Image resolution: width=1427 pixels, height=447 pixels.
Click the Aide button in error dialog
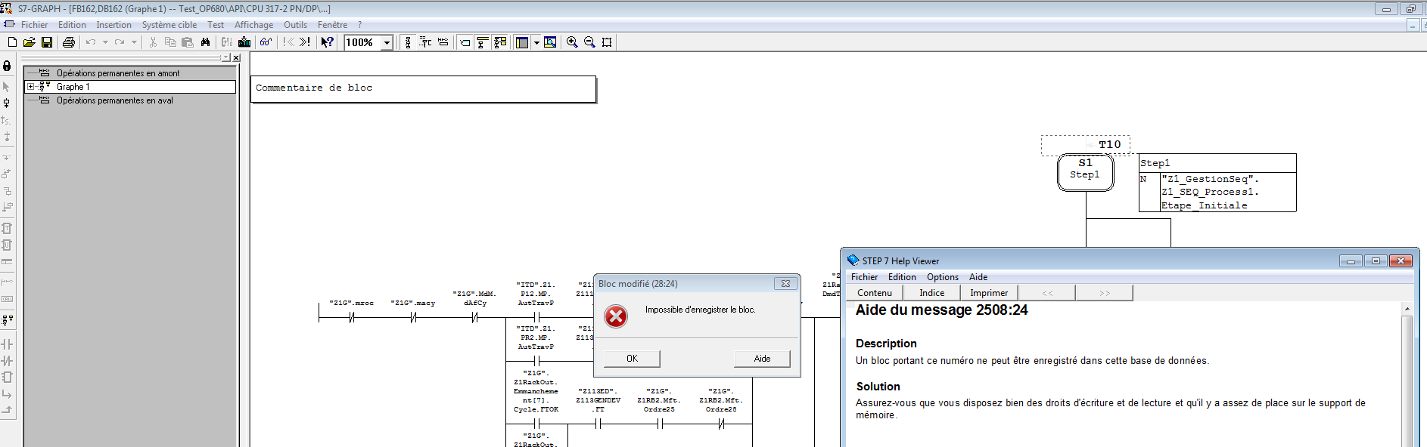click(x=762, y=359)
